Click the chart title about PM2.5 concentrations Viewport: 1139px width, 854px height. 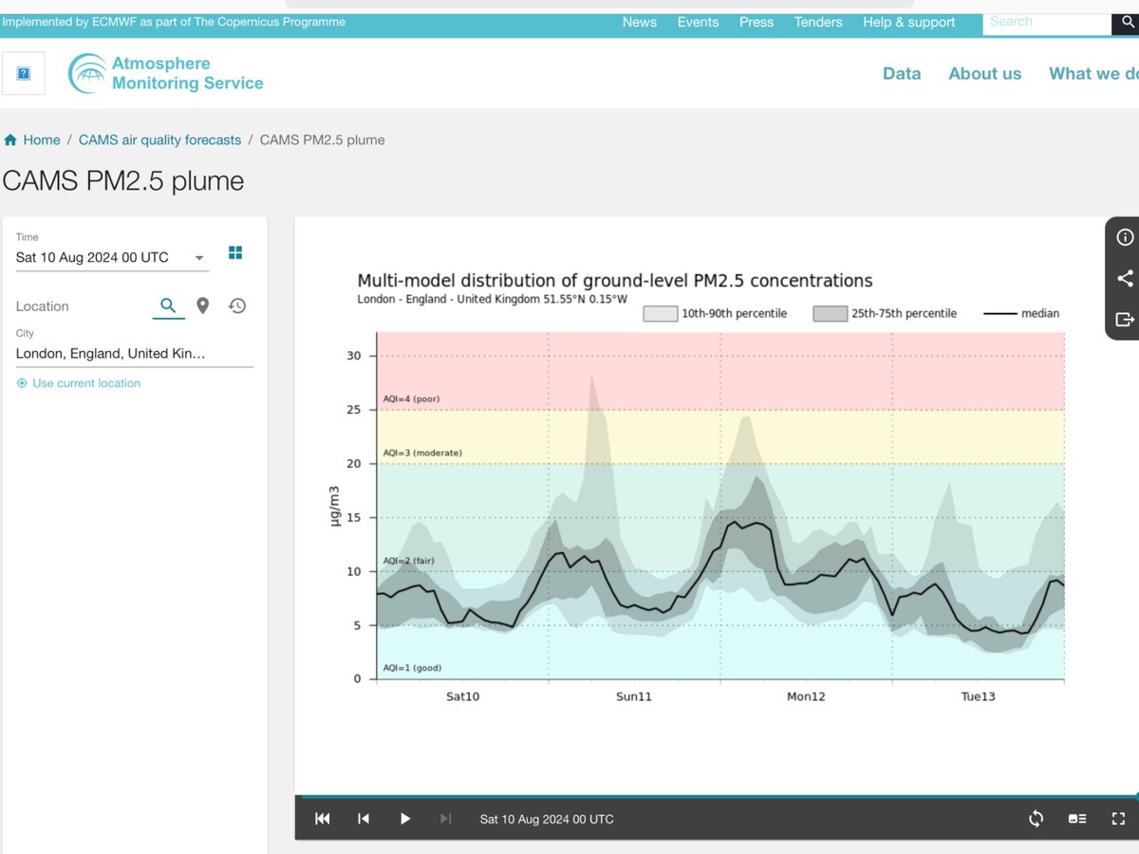[x=615, y=281]
